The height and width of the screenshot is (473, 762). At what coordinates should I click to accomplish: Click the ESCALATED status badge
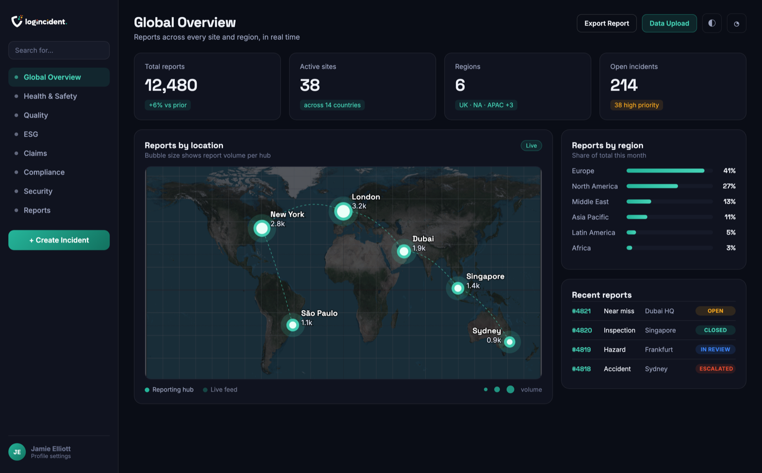coord(715,369)
